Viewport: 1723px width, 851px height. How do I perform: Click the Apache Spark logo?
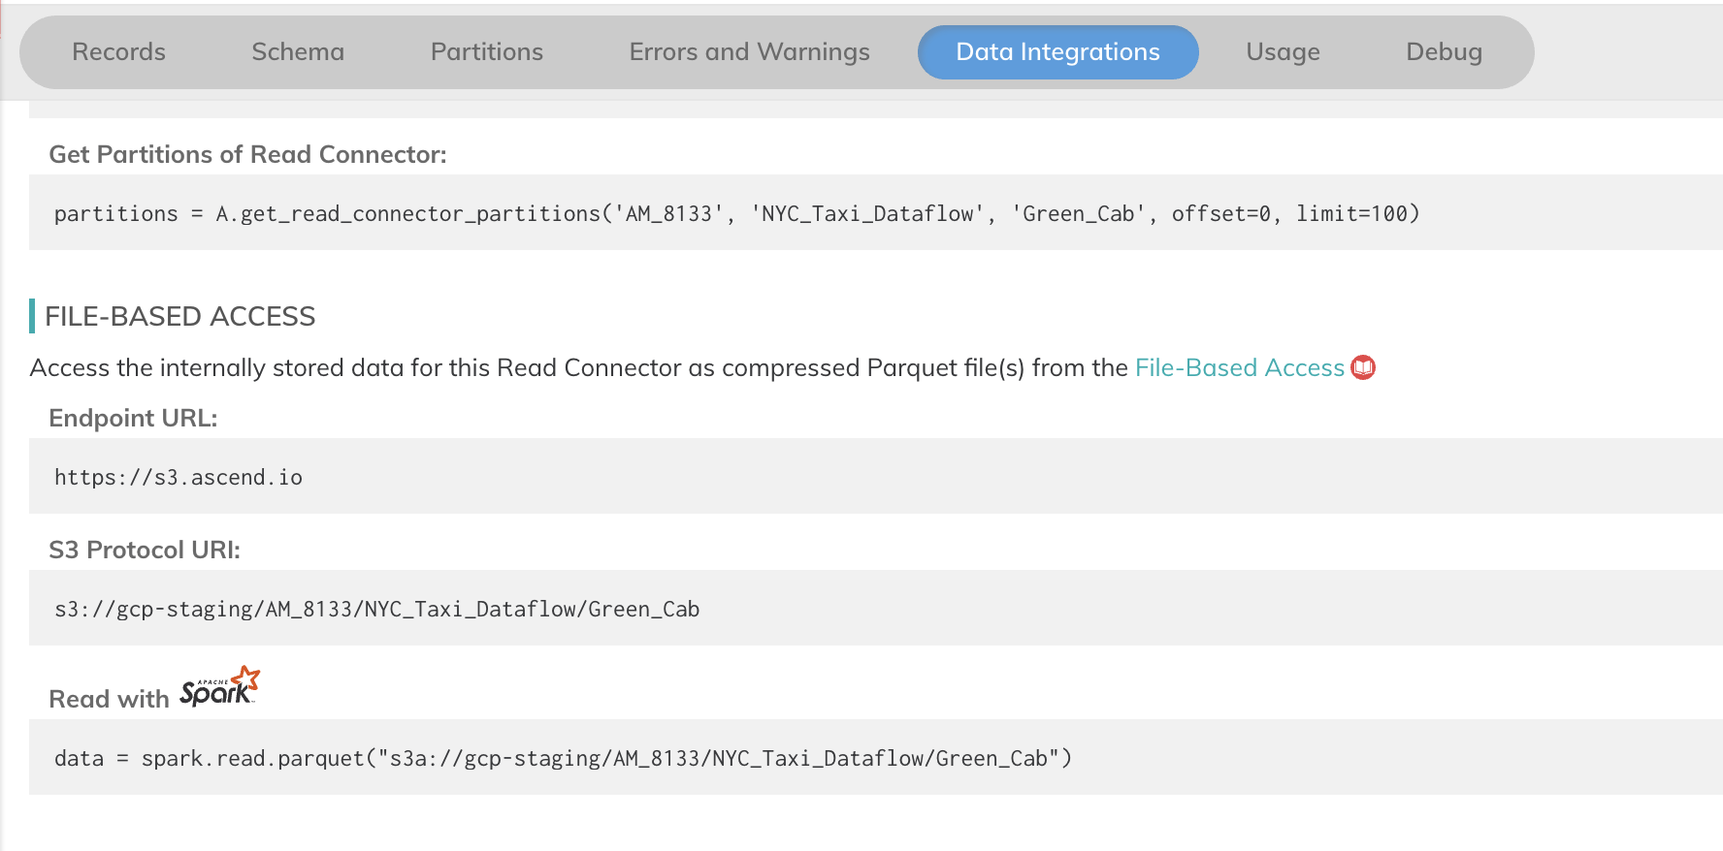(x=220, y=687)
